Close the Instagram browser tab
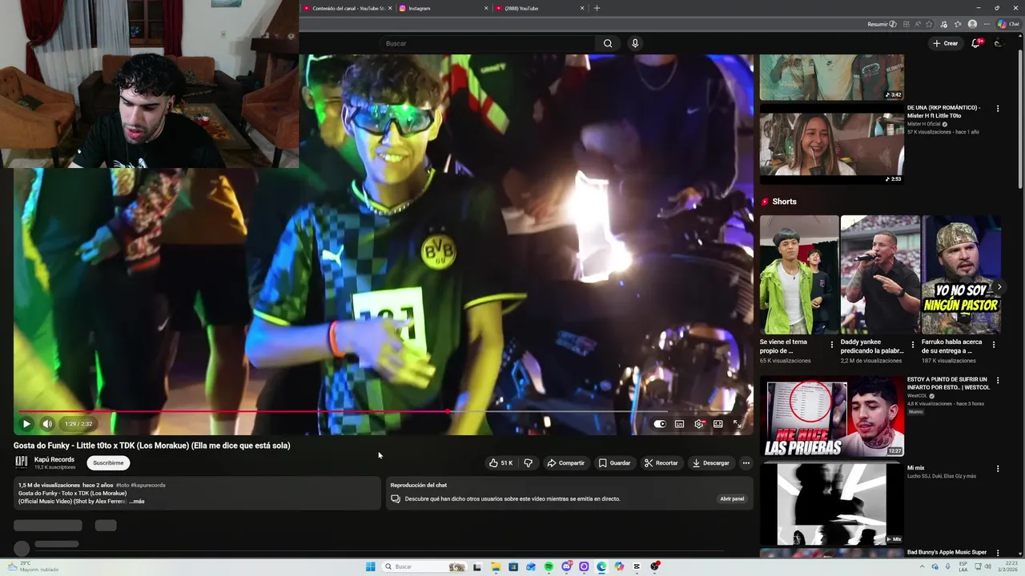The image size is (1025, 576). click(x=486, y=8)
